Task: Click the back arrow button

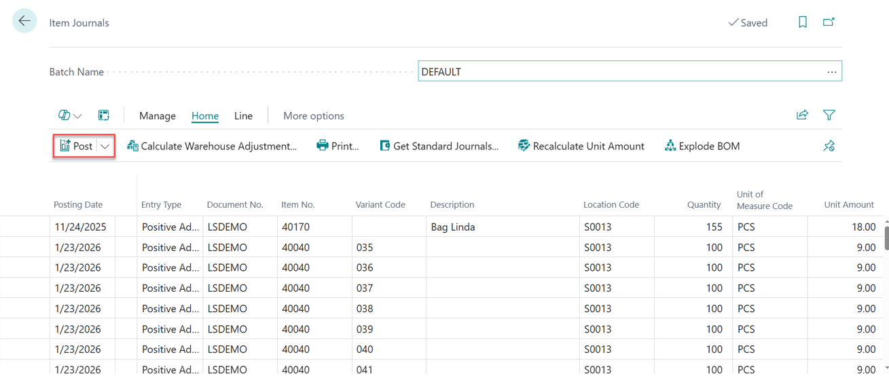Action: (x=24, y=22)
